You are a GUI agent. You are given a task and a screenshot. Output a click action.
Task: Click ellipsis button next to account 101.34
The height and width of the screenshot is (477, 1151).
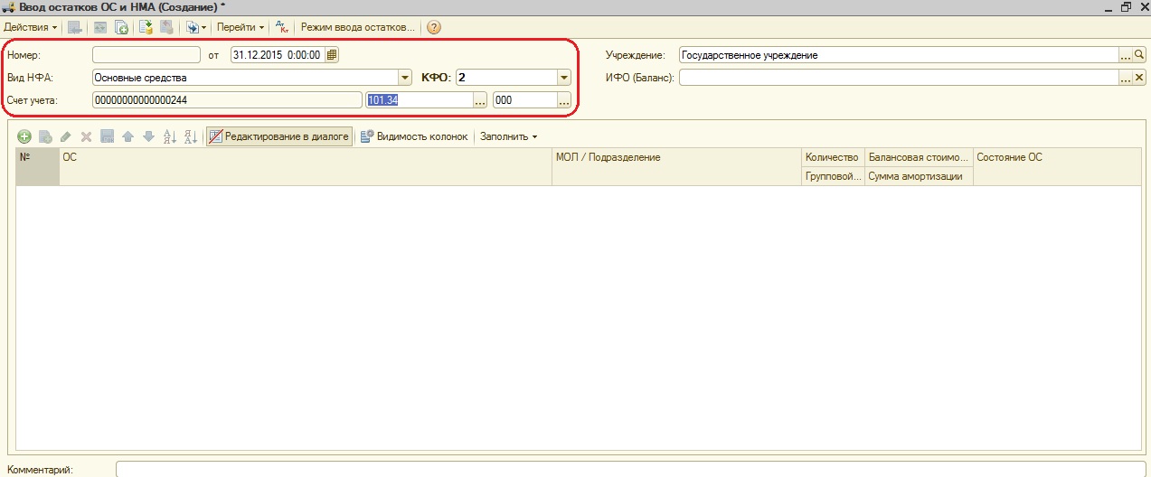480,100
